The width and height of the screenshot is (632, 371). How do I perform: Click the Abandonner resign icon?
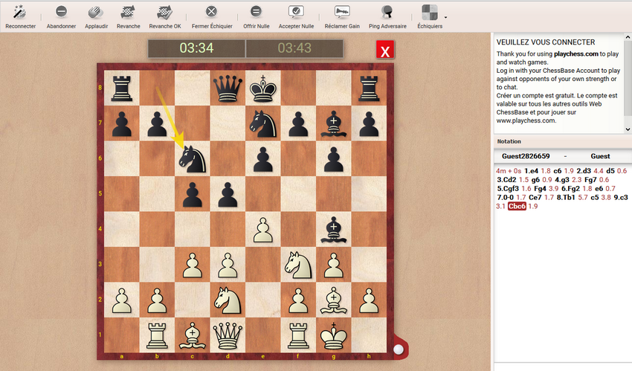click(61, 12)
